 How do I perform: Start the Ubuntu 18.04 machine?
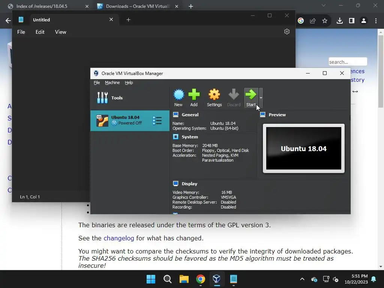[251, 98]
